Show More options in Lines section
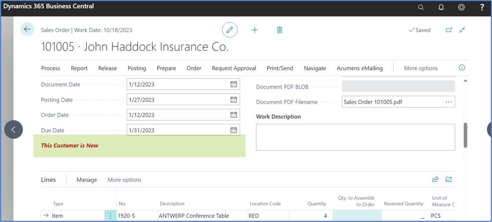Viewport: 492px width, 222px height. click(x=124, y=180)
